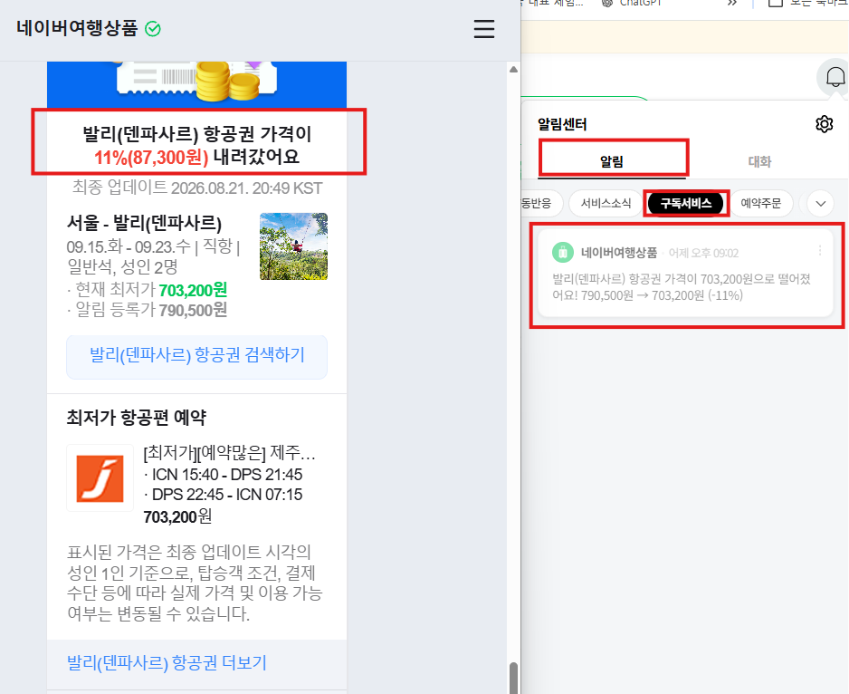Switch to the 알림 tab
849x694 pixels.
point(612,161)
